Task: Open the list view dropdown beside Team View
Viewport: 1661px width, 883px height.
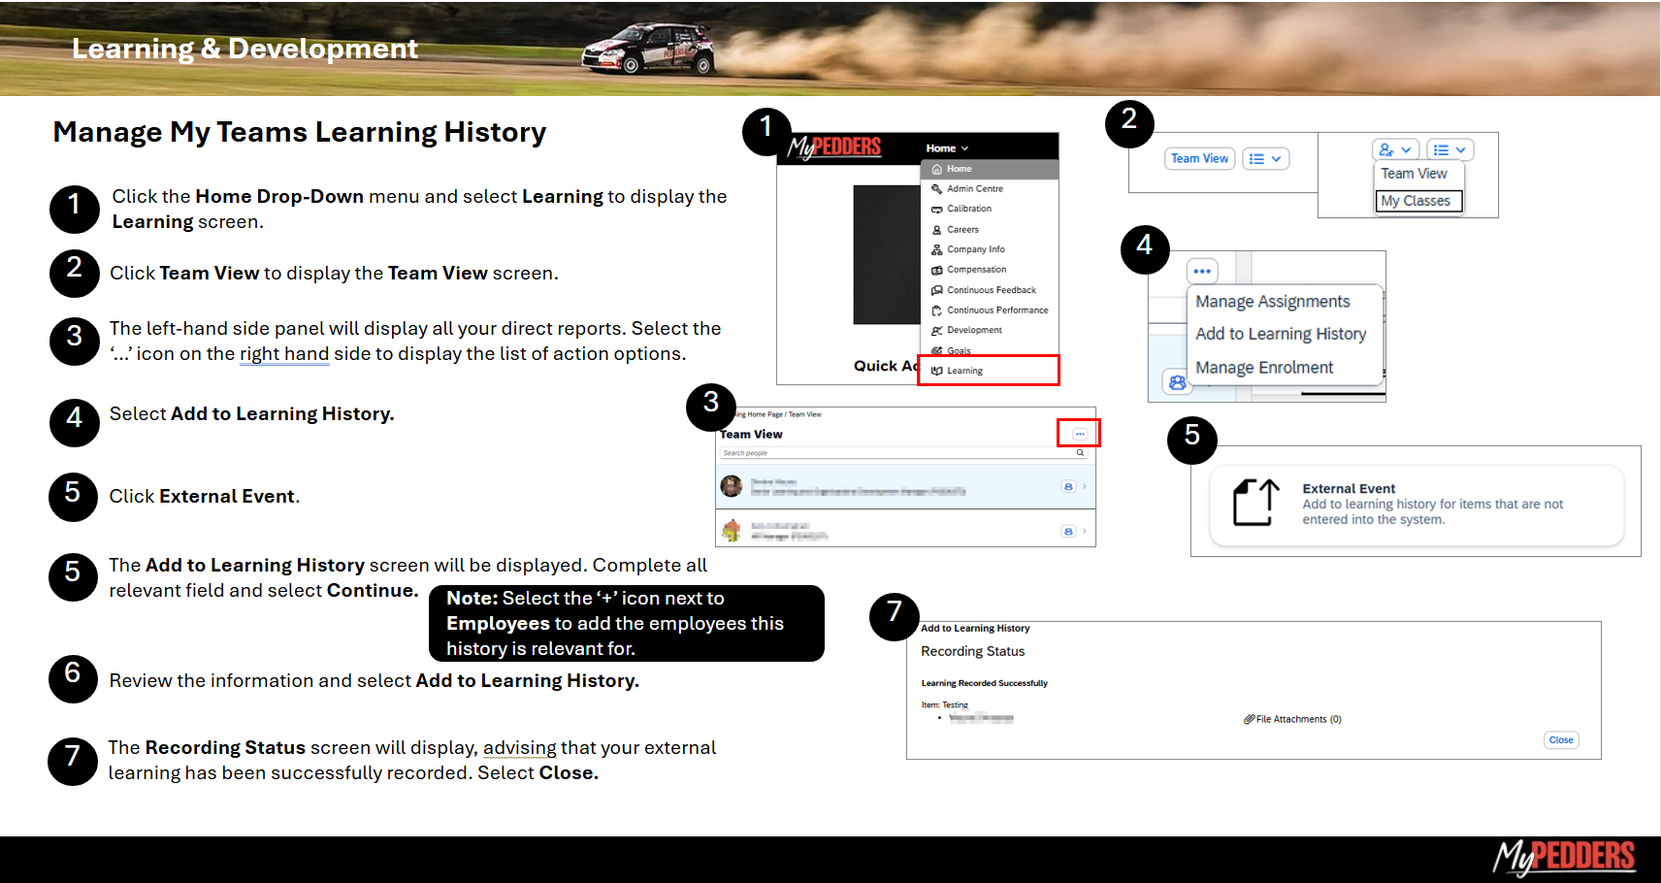Action: tap(1265, 159)
